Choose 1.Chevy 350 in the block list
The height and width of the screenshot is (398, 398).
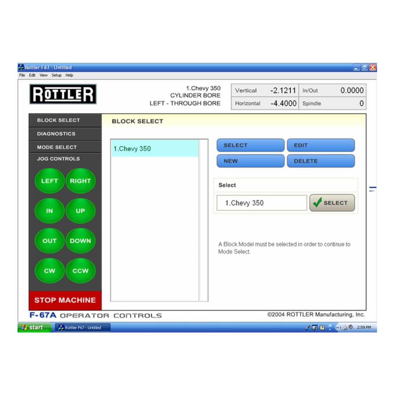click(x=155, y=149)
